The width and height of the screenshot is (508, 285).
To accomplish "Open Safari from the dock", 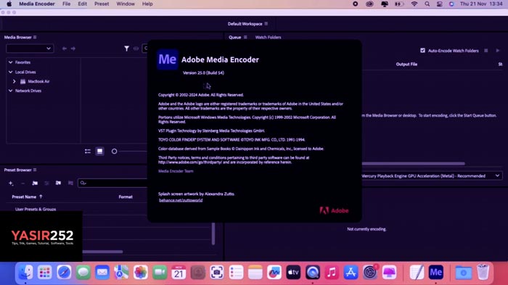I will [x=64, y=273].
